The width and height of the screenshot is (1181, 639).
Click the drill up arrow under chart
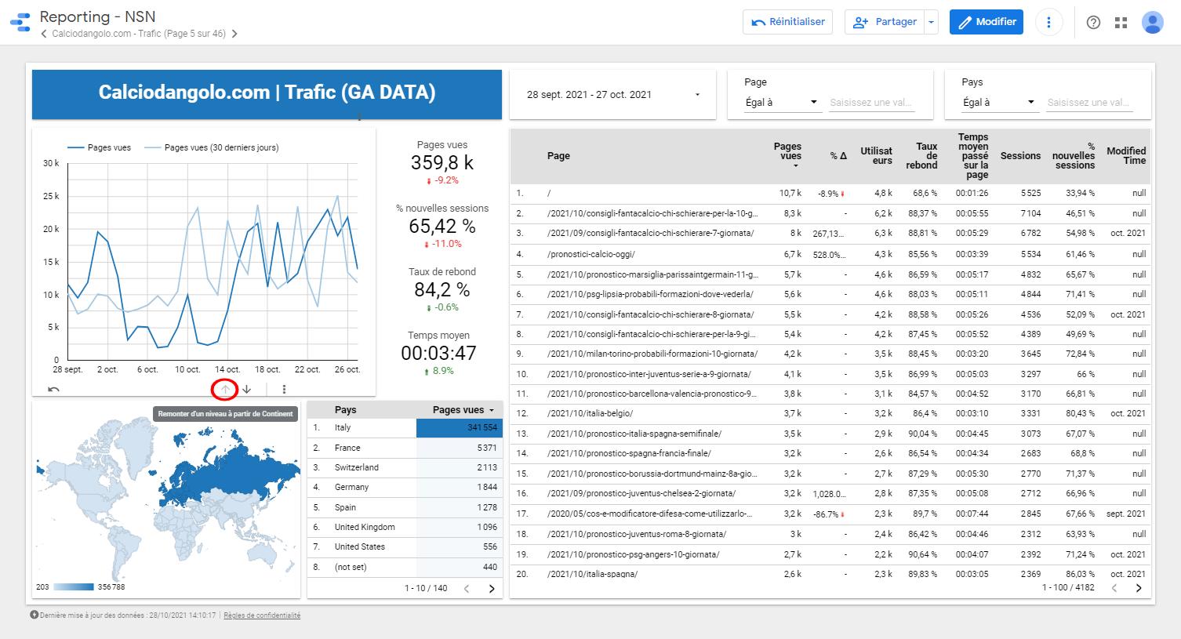225,389
